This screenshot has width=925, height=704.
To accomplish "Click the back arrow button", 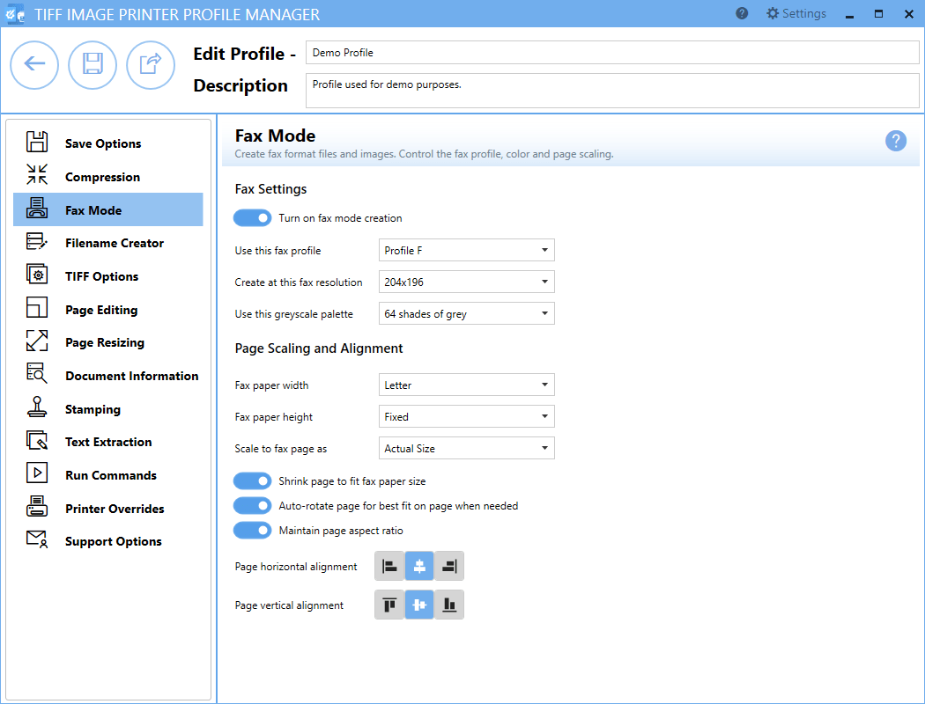I will (34, 64).
